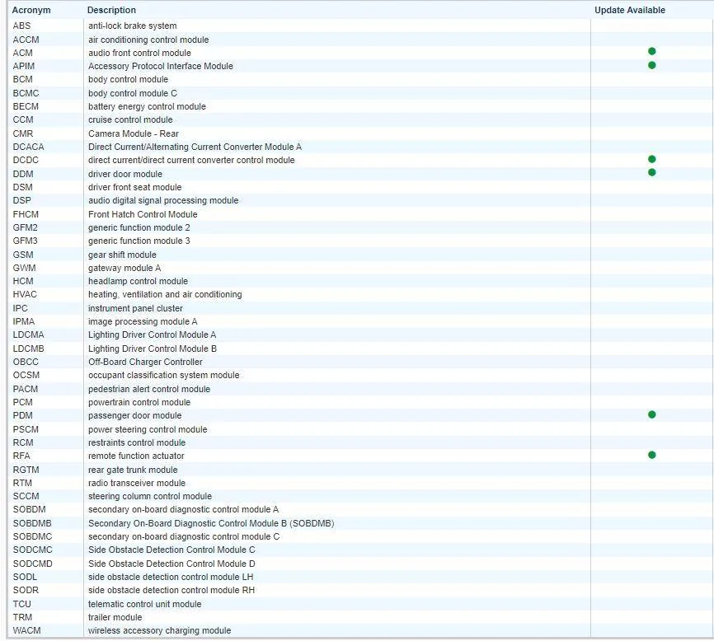Screen dimensions: 714x641
Task: Select the GWM gateway module A row
Action: click(124, 268)
